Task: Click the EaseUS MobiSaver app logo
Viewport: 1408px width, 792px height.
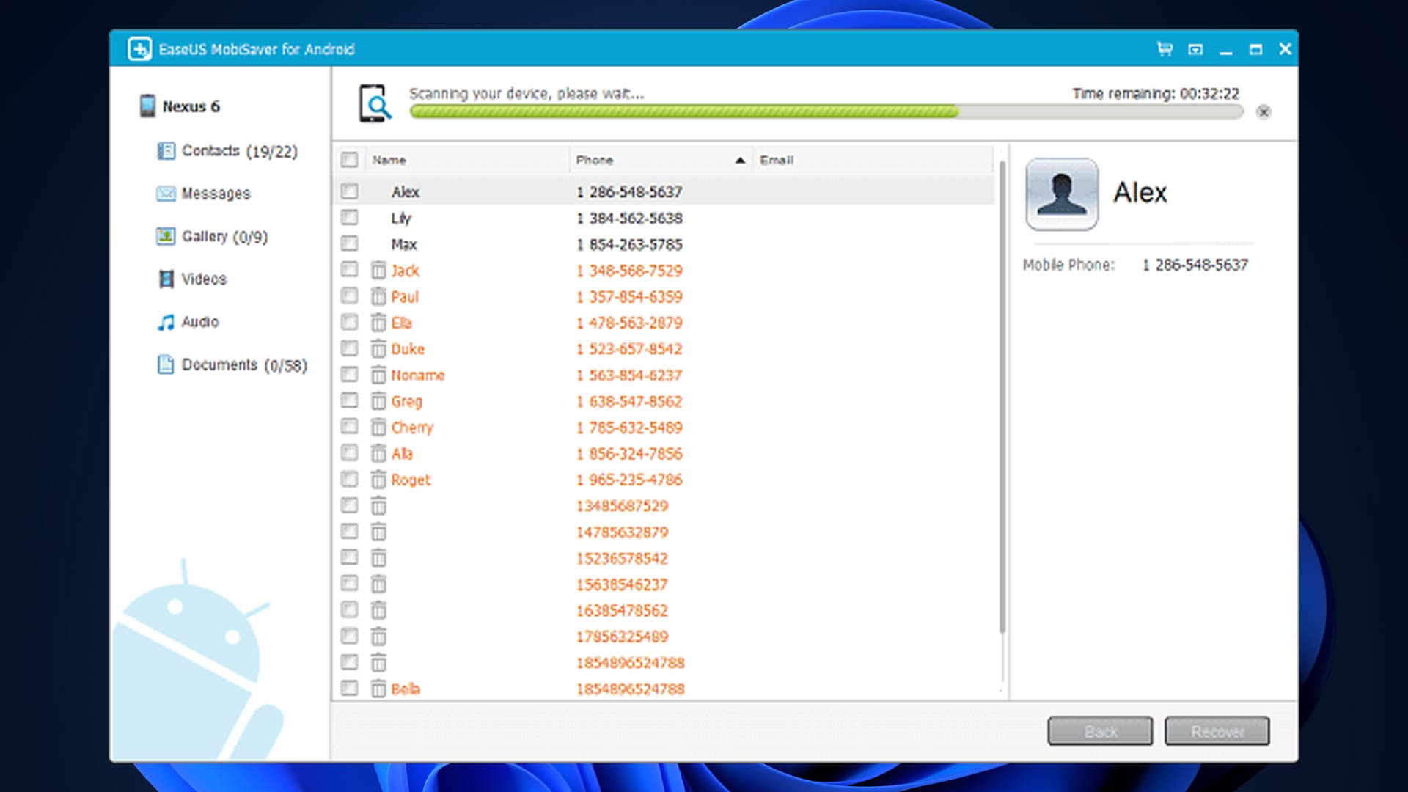Action: 139,49
